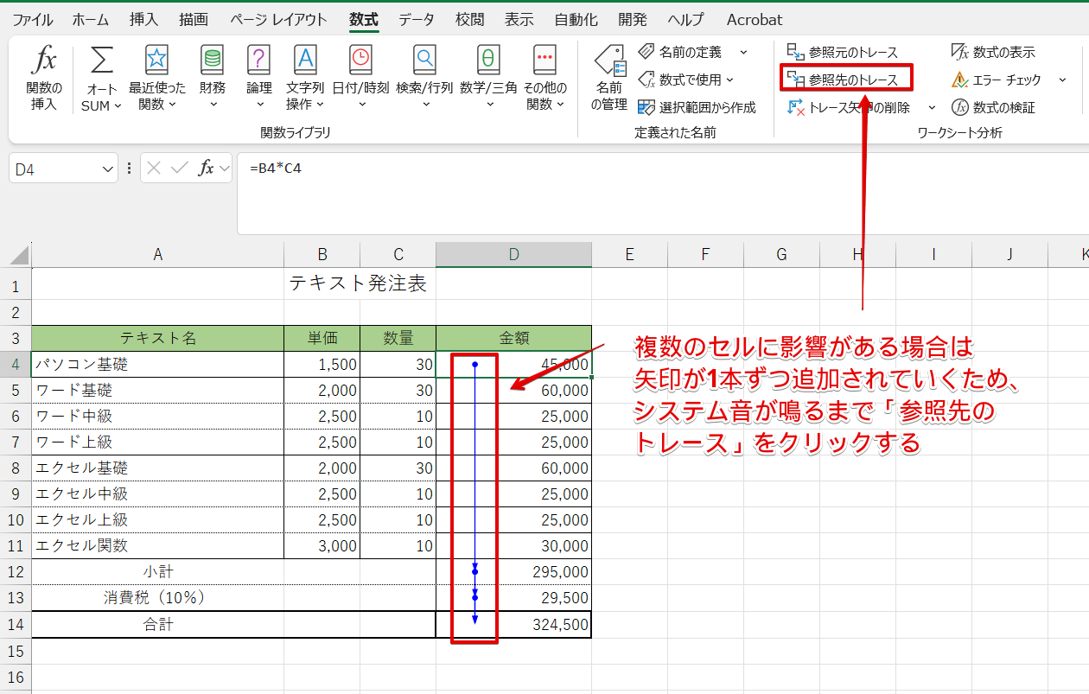This screenshot has width=1089, height=694.
Task: Open the オートSUM sigma icon
Action: [x=101, y=60]
